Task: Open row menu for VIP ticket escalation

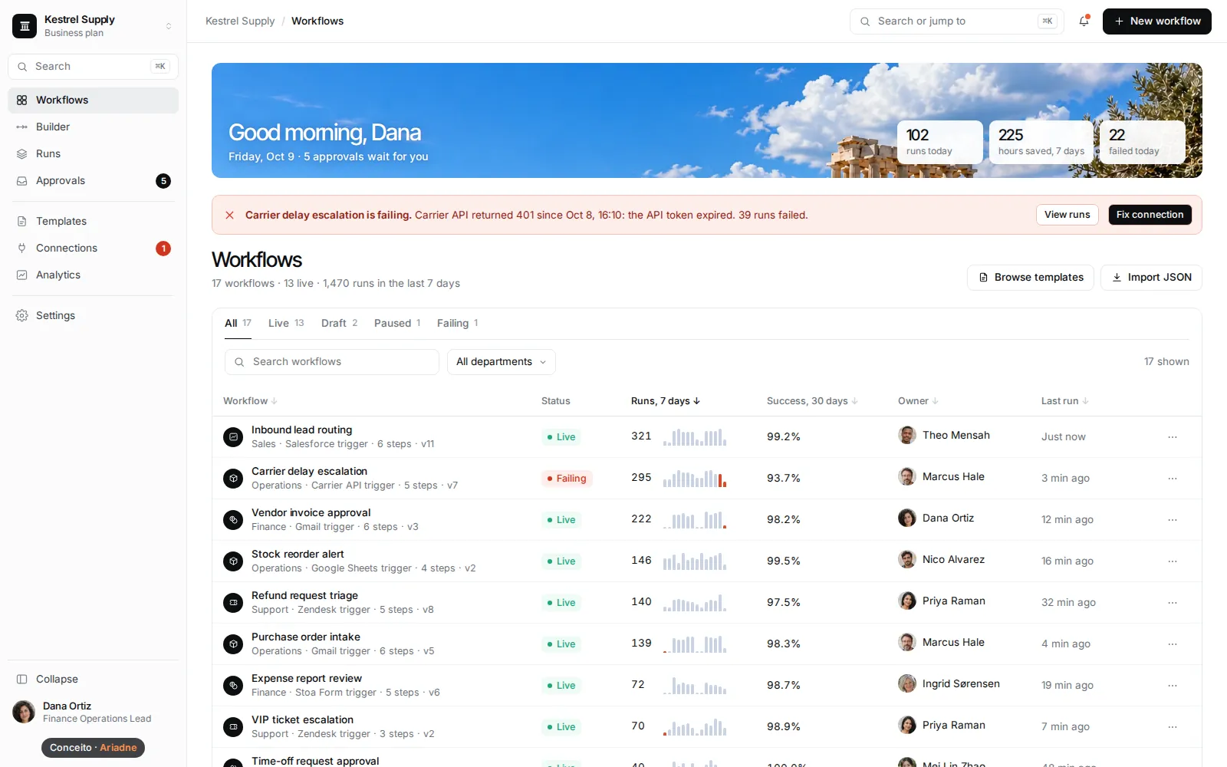Action: (x=1173, y=727)
